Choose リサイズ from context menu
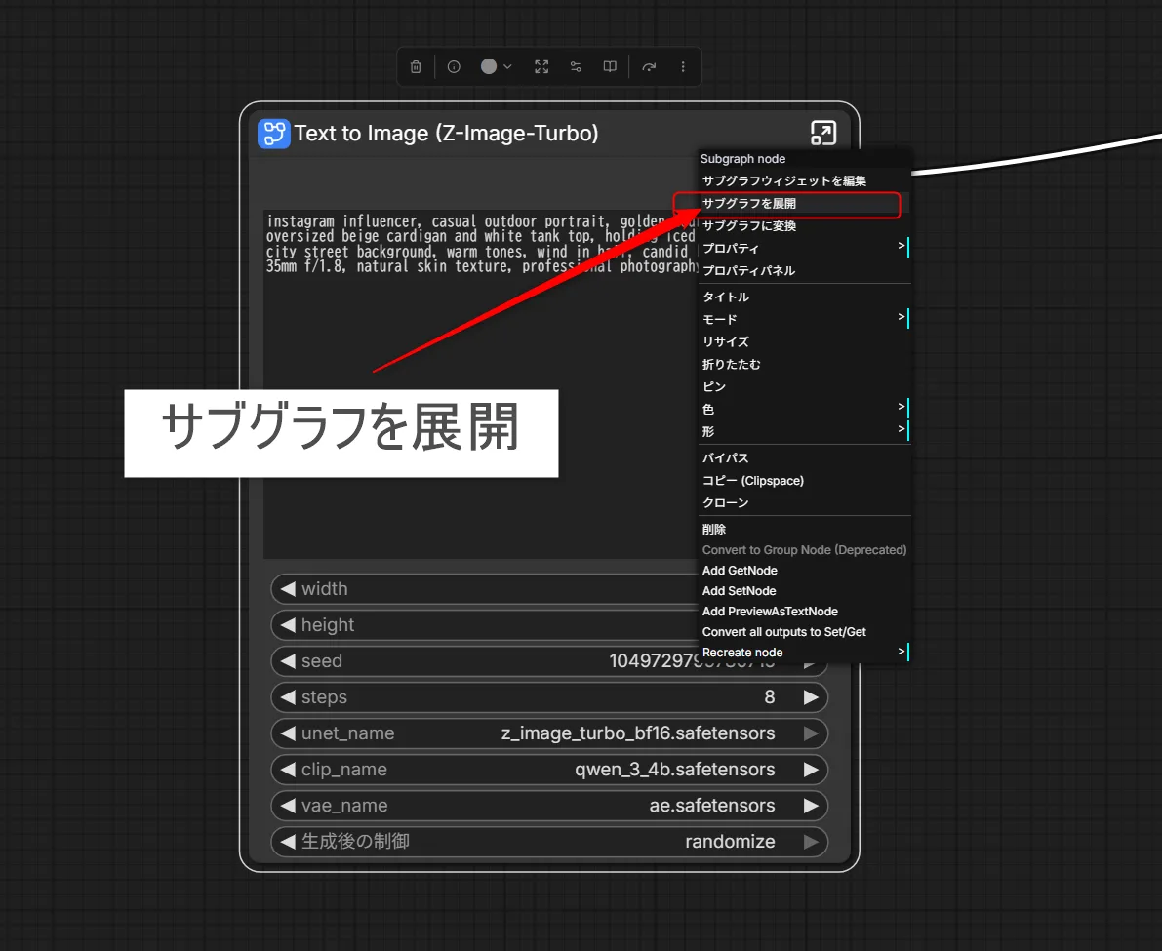Screen dimensions: 1162x951 tap(805, 341)
